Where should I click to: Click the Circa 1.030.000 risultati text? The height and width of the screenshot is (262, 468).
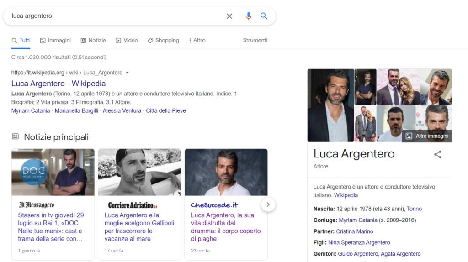pyautogui.click(x=59, y=57)
